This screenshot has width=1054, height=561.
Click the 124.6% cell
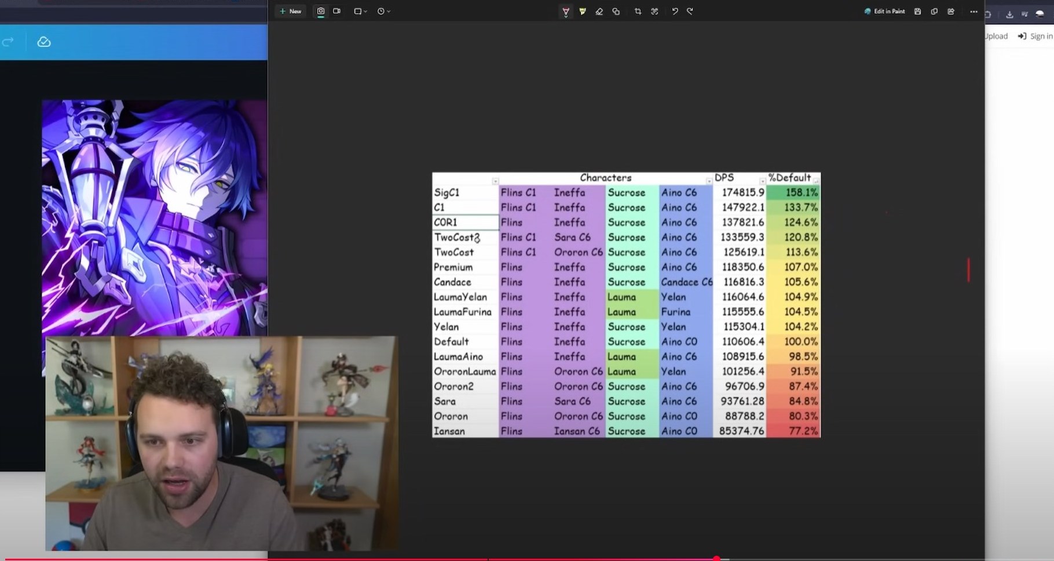click(x=793, y=223)
